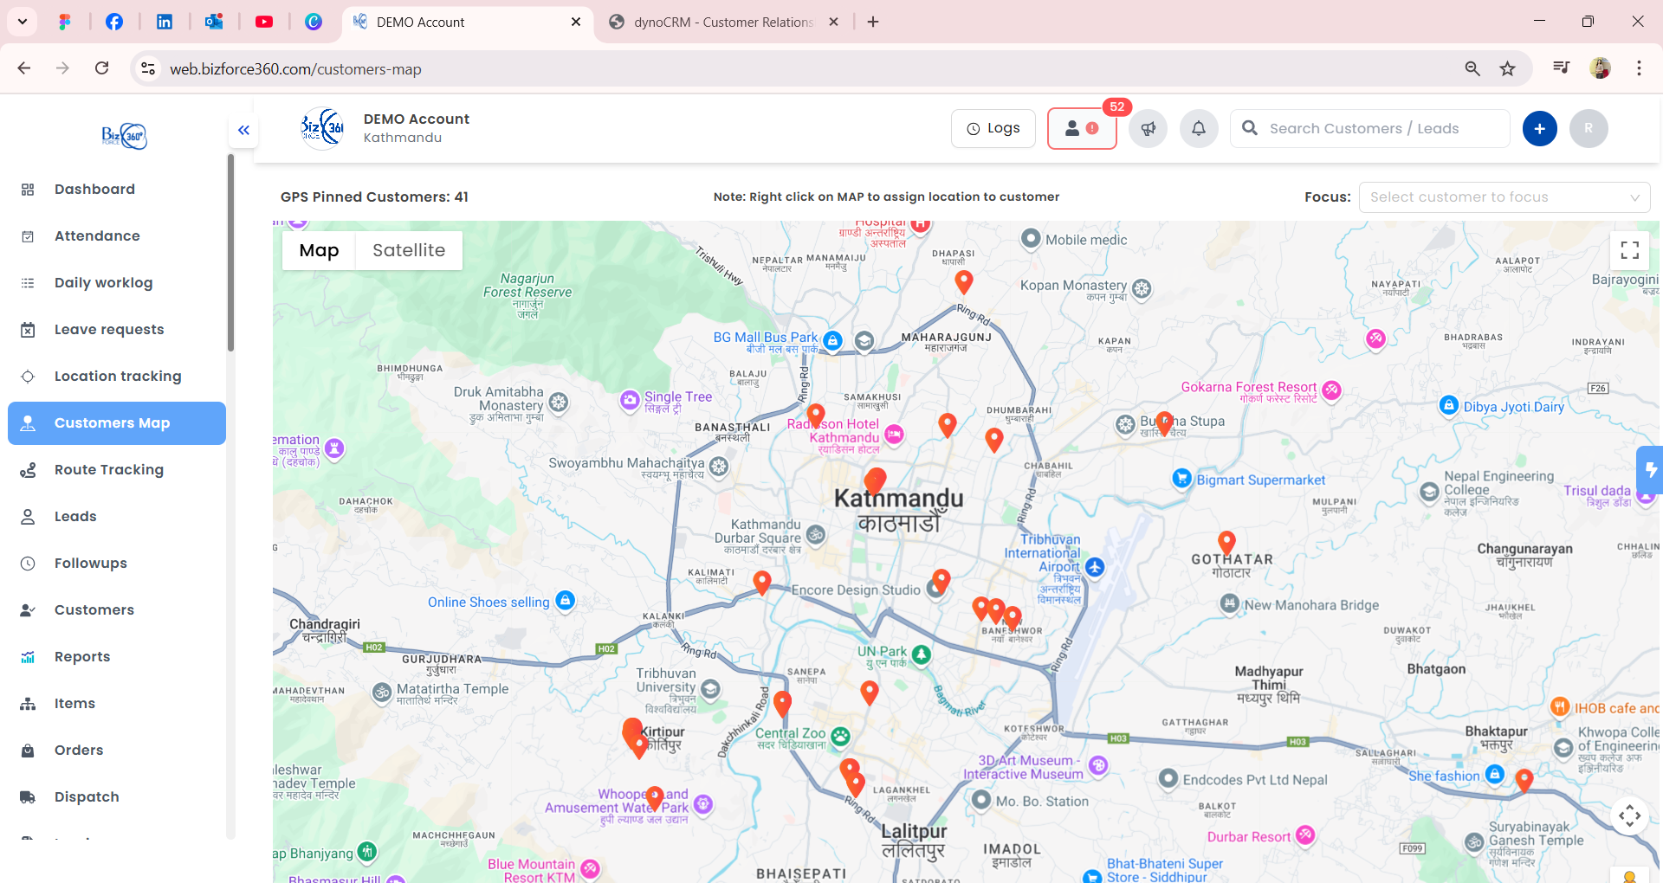1663x883 pixels.
Task: Click the Logs button
Action: 993,127
